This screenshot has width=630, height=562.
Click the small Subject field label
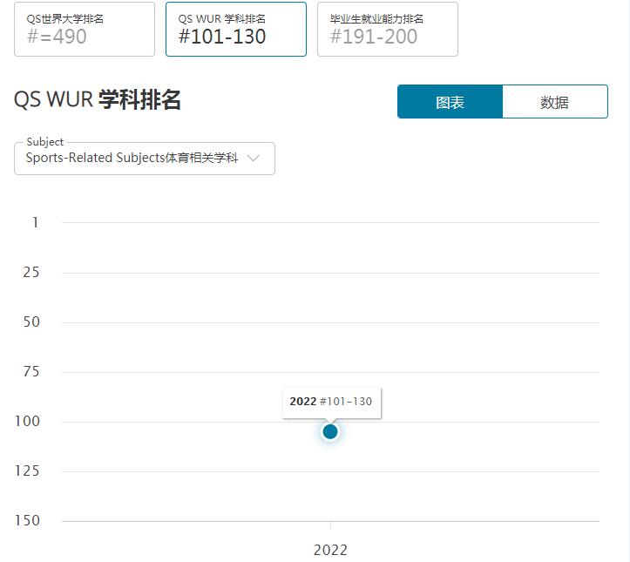(x=45, y=142)
